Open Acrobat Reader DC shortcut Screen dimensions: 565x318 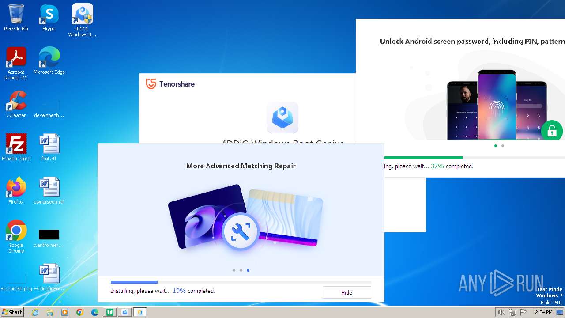coord(16,64)
